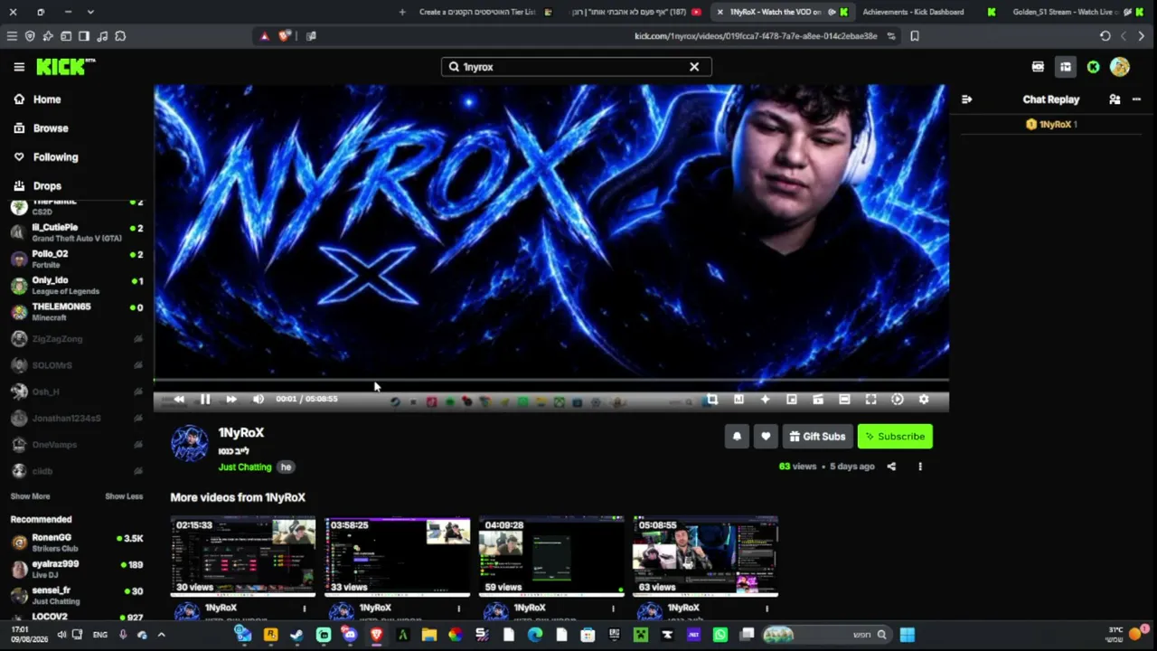The width and height of the screenshot is (1157, 651).
Task: Click Show Less in followed channels
Action: pyautogui.click(x=124, y=496)
